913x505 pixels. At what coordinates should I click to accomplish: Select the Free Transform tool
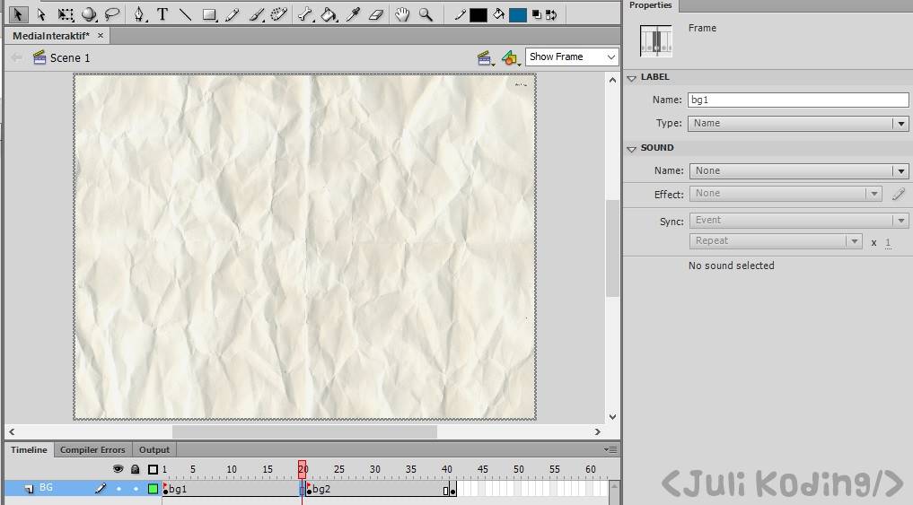66,14
